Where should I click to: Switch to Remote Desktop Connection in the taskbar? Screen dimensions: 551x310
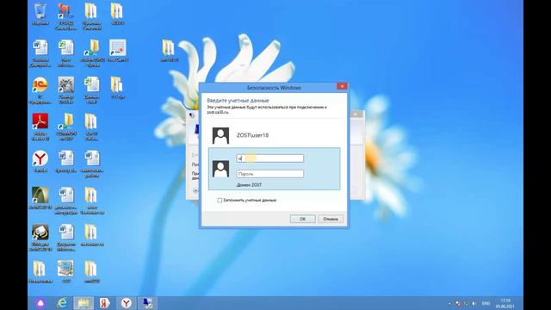[x=147, y=303]
